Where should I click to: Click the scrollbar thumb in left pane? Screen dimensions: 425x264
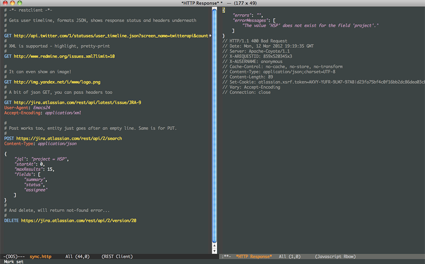(214, 126)
